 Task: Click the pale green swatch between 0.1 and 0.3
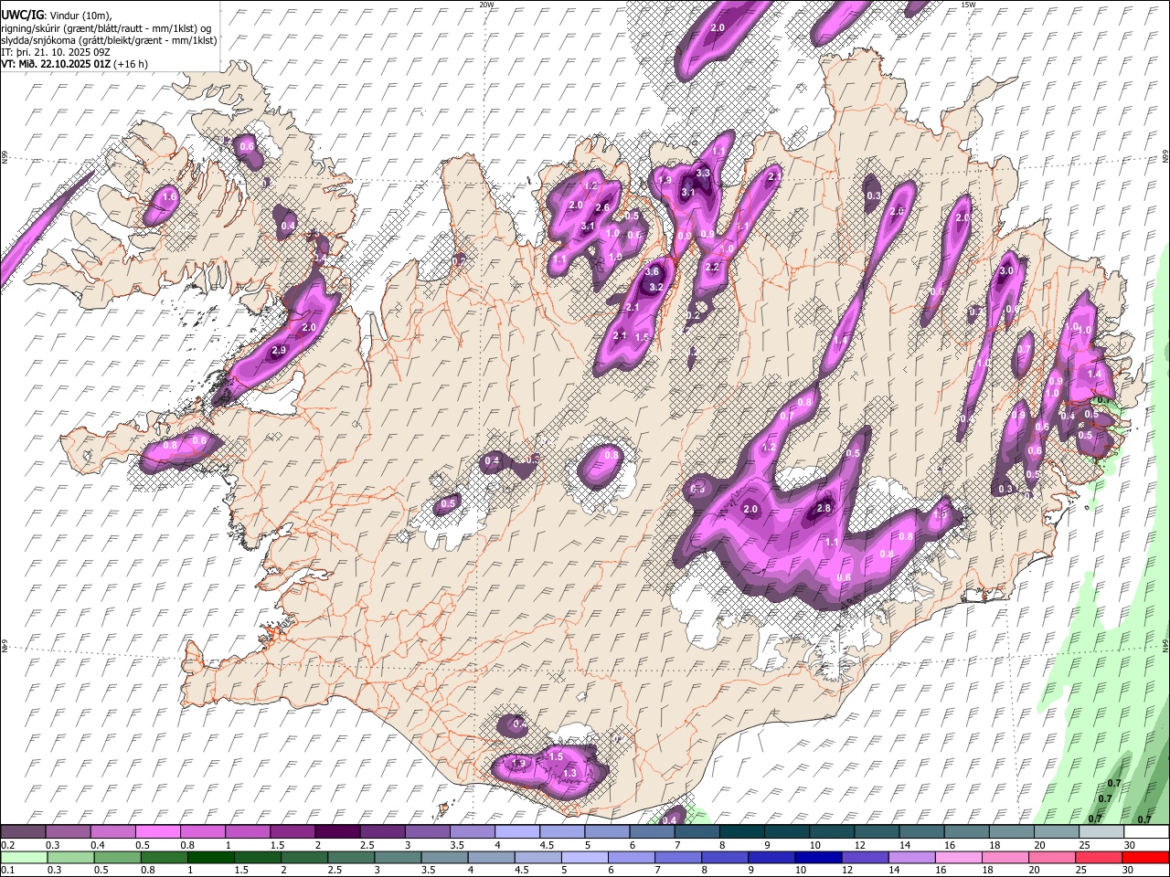(x=23, y=858)
